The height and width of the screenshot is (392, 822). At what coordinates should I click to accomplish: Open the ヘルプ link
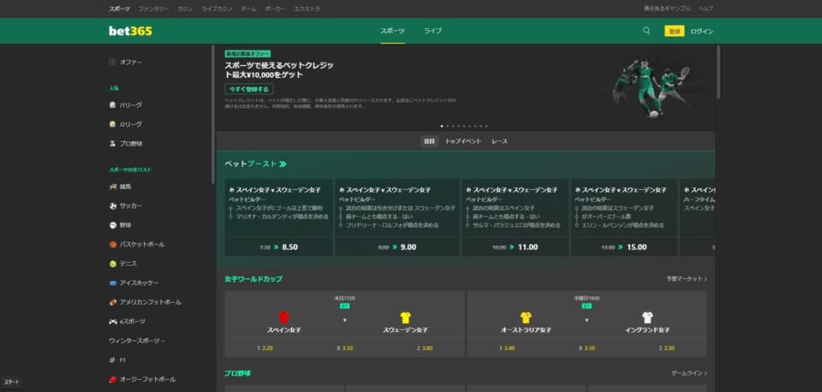tap(706, 9)
